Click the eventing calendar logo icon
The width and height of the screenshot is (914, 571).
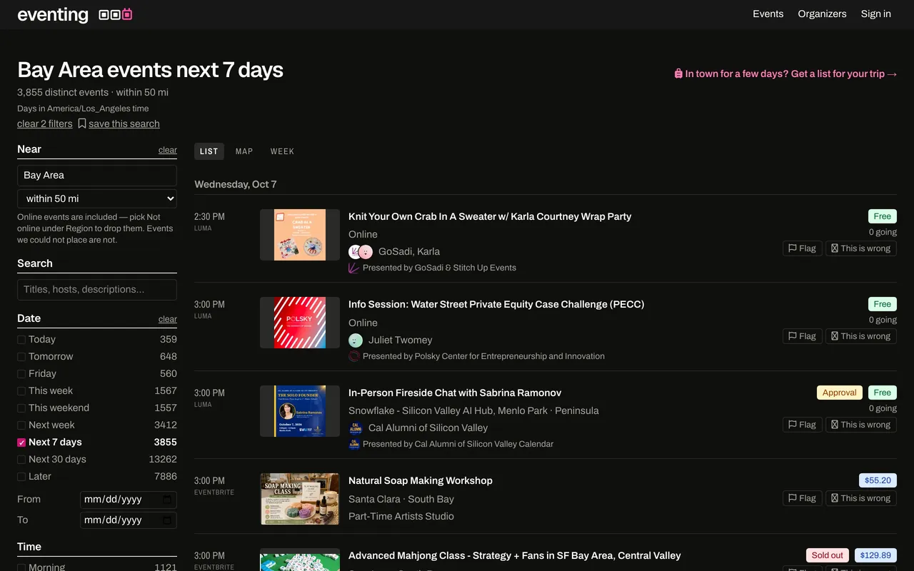pyautogui.click(x=115, y=14)
